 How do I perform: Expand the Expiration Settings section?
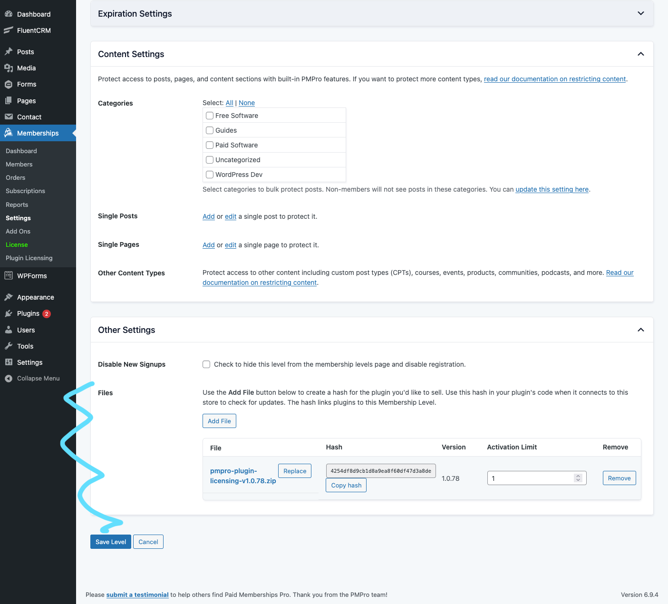click(641, 13)
